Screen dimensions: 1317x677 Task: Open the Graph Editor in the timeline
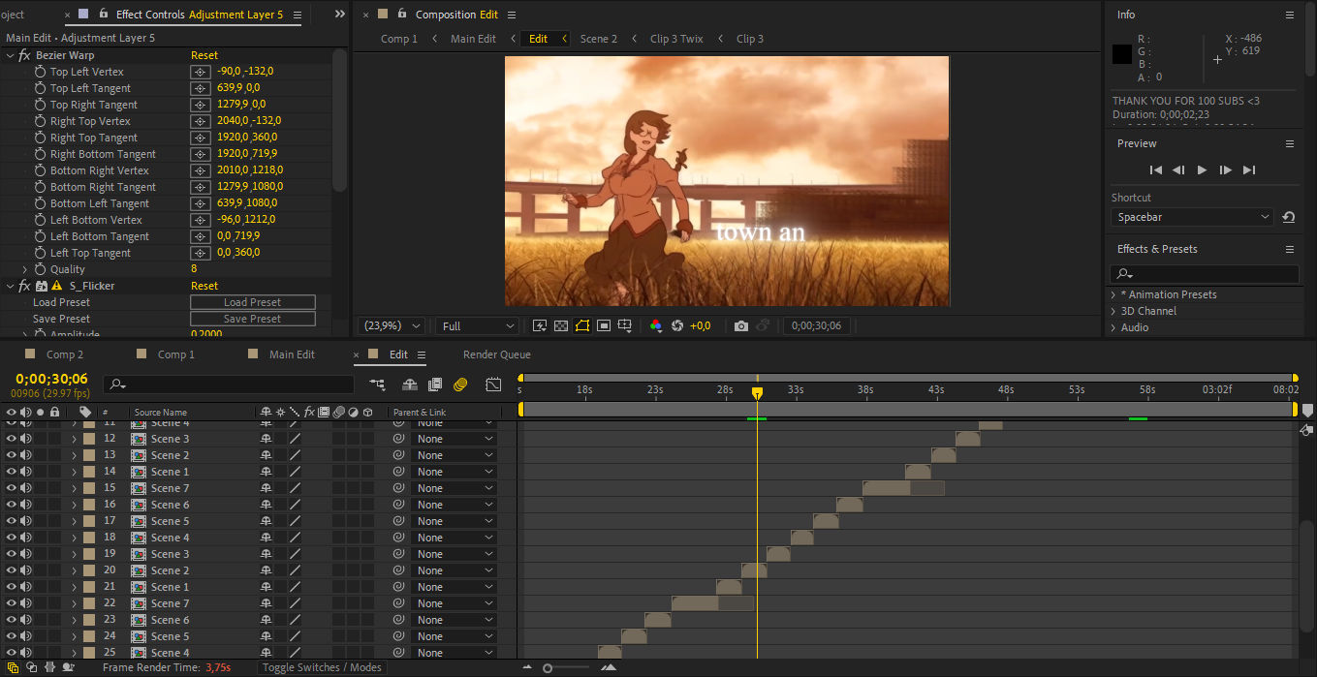[493, 385]
